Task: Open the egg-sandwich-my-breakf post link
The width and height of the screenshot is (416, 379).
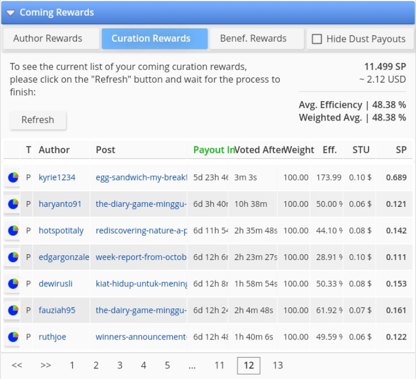Action: click(x=142, y=177)
